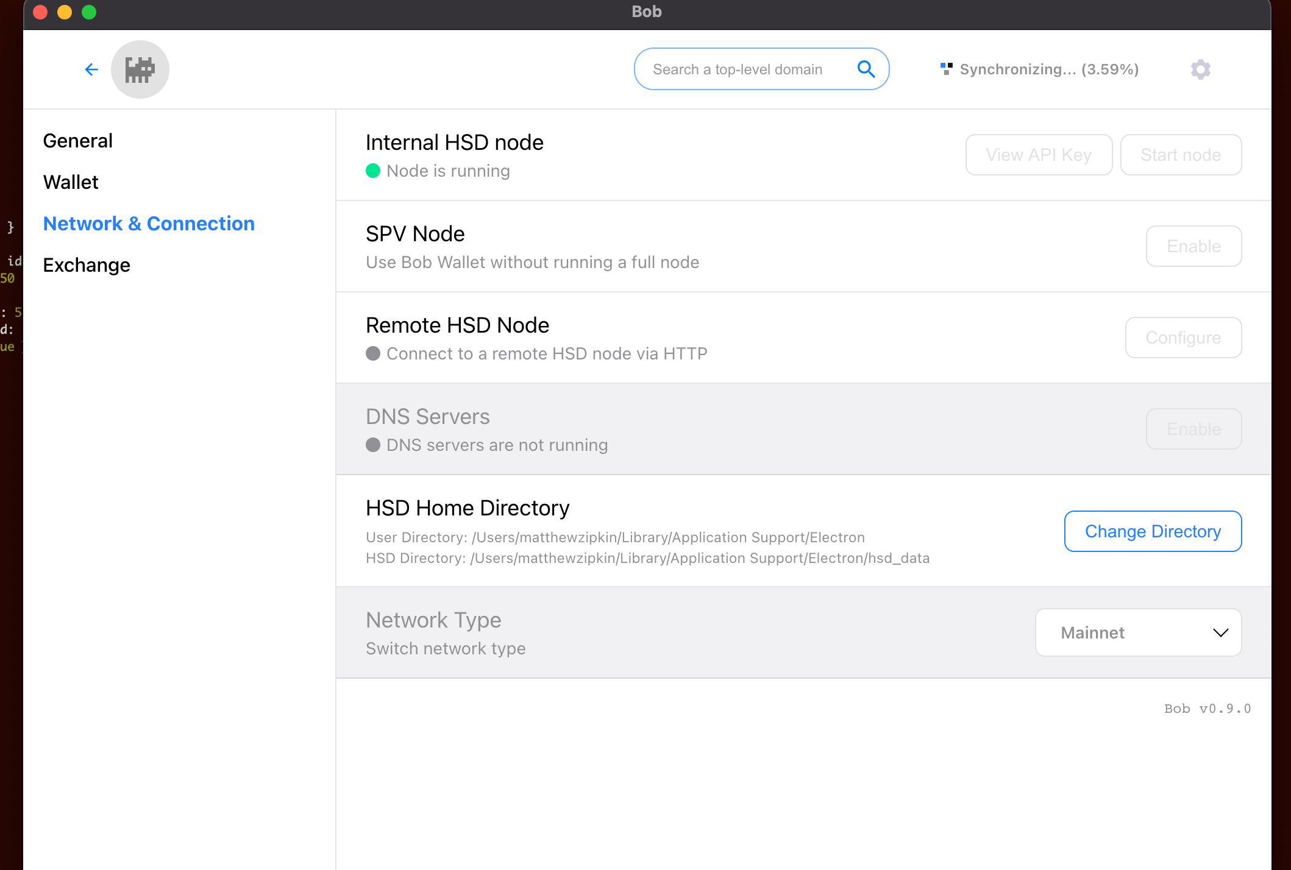Focus the top-level domain search field
Screen dimensions: 1291x870
pos(761,69)
